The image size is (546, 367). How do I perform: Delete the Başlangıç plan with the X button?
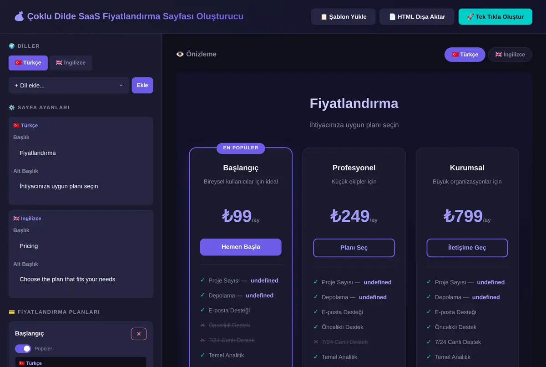click(x=139, y=334)
